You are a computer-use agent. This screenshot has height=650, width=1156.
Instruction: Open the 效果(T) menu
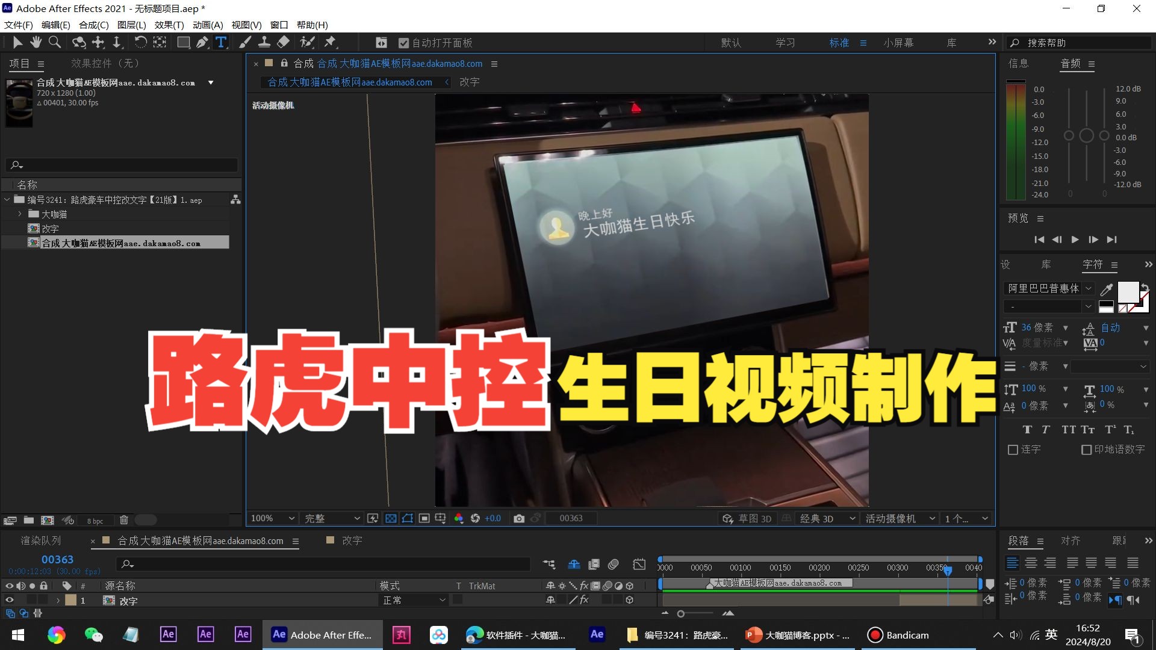click(x=169, y=25)
